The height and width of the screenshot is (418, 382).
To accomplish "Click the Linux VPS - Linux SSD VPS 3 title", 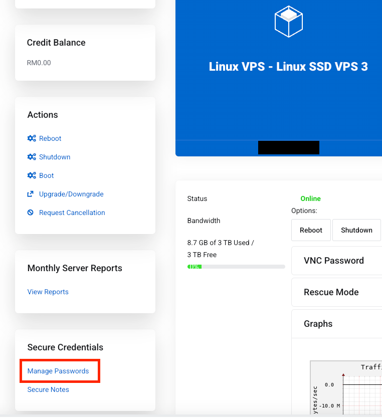I will 288,67.
